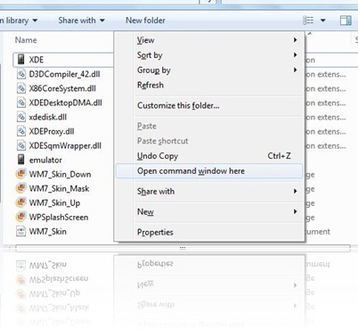The image size is (358, 330).
Task: Click the Name column header
Action: coord(26,40)
